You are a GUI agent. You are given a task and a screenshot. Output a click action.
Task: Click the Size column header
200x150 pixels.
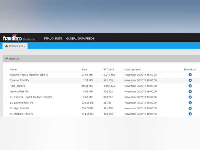(x=84, y=70)
